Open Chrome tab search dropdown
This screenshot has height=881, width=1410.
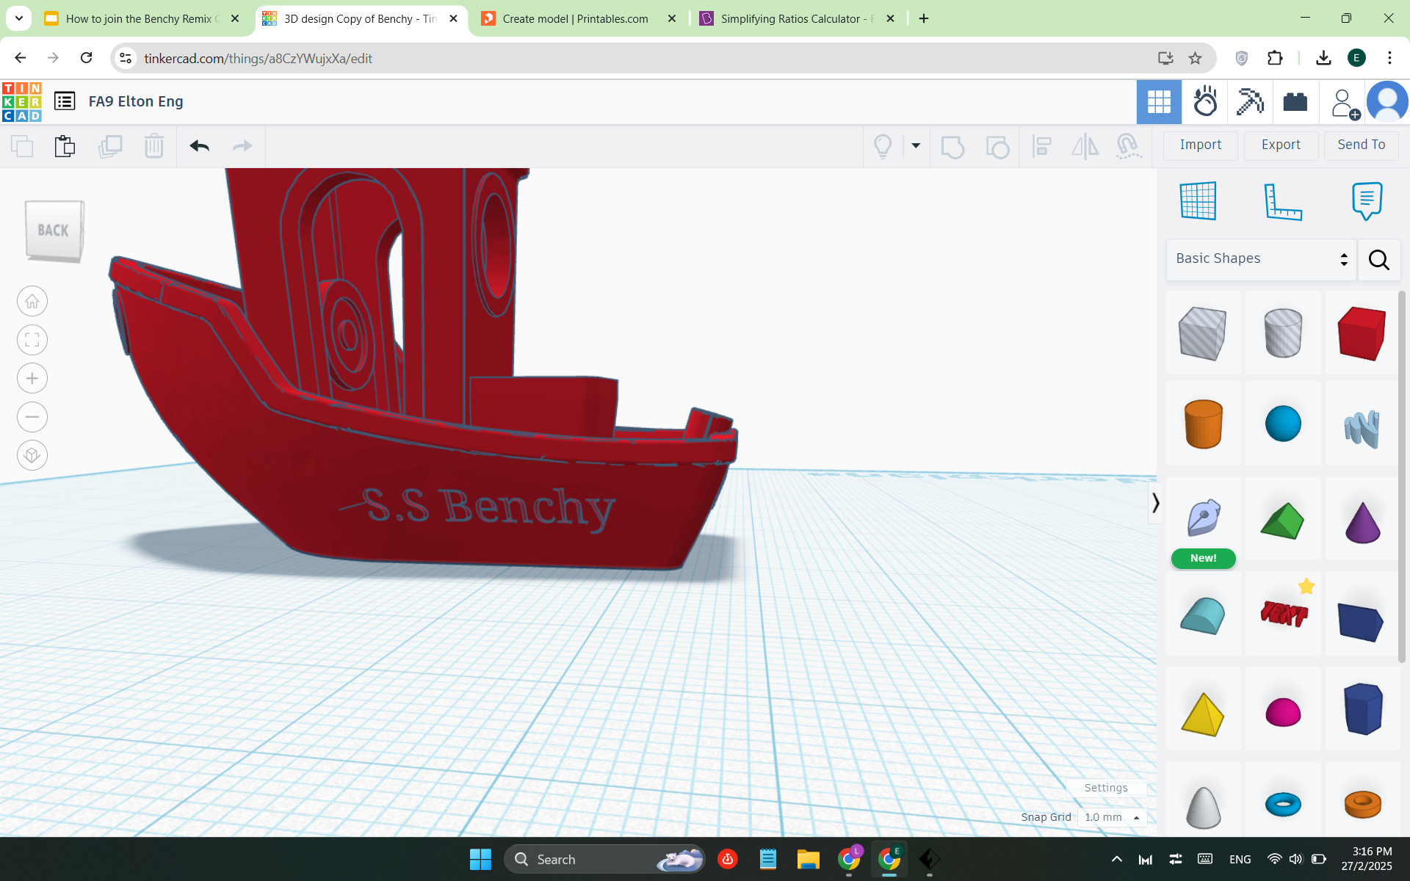pos(18,18)
